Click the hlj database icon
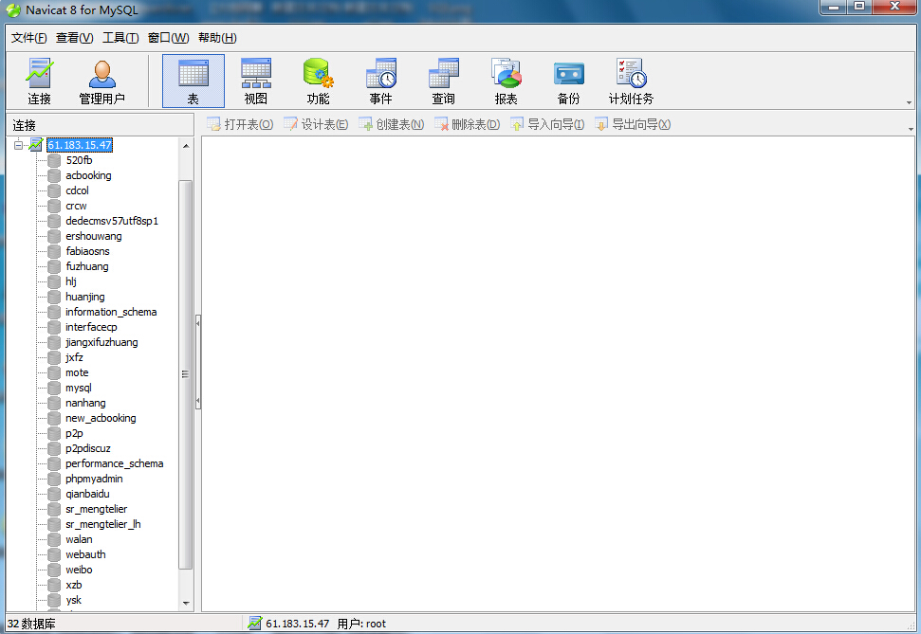Image resolution: width=921 pixels, height=634 pixels. (x=54, y=281)
